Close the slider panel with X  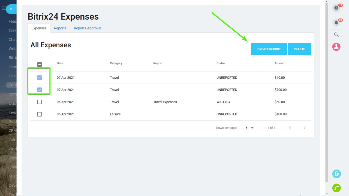(11, 9)
